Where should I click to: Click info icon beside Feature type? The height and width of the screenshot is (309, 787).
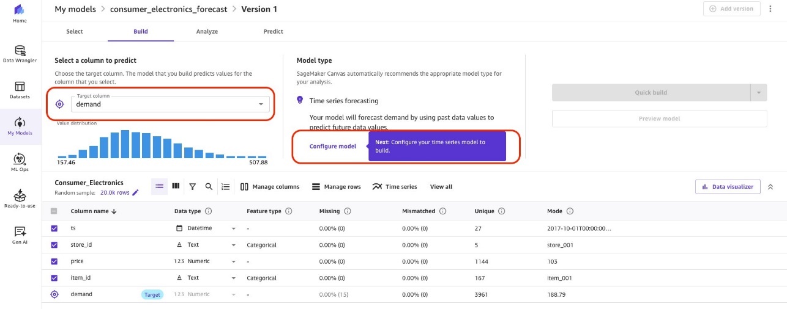[289, 211]
